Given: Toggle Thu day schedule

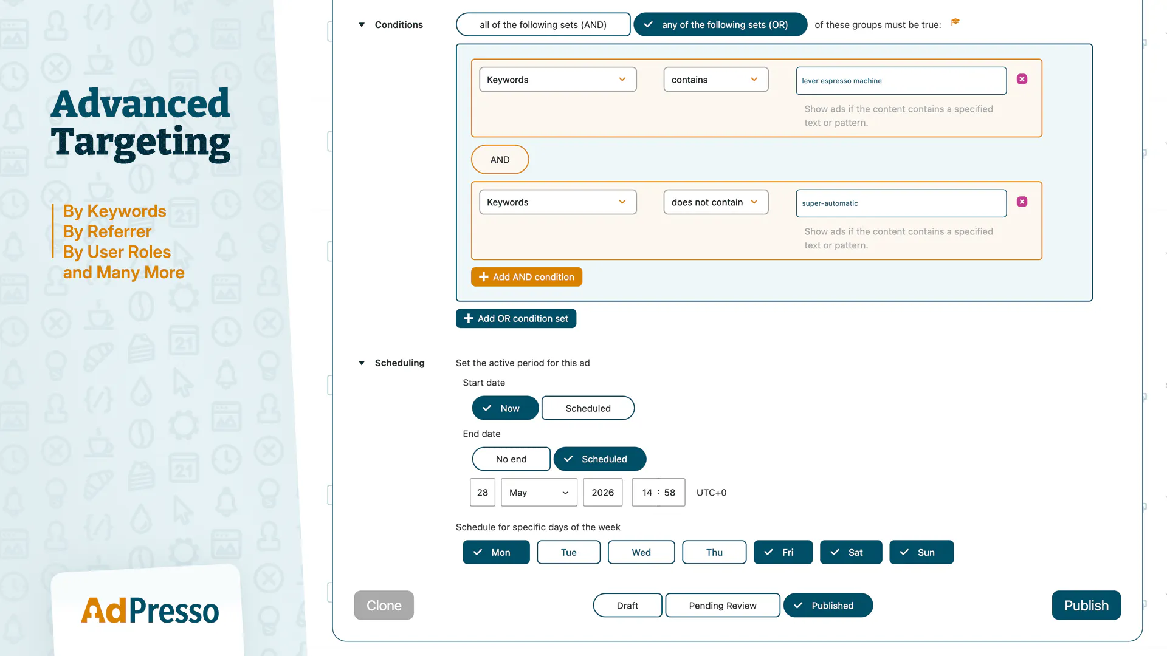Looking at the screenshot, I should click(714, 553).
